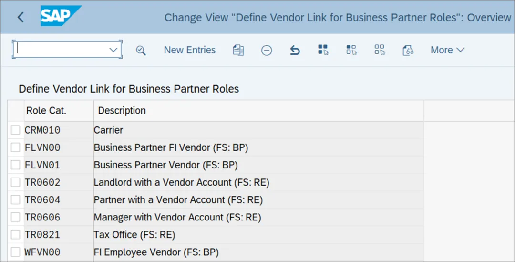Click the Deselect All icon
Image resolution: width=515 pixels, height=262 pixels.
coord(380,50)
